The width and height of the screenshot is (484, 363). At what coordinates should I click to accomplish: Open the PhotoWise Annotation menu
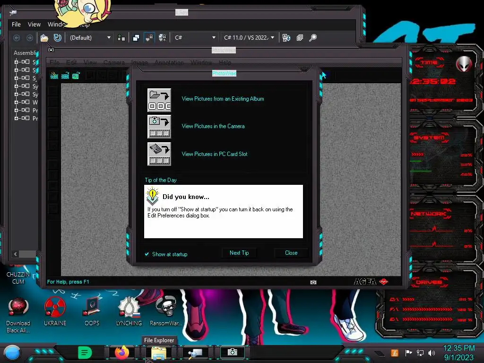[169, 63]
